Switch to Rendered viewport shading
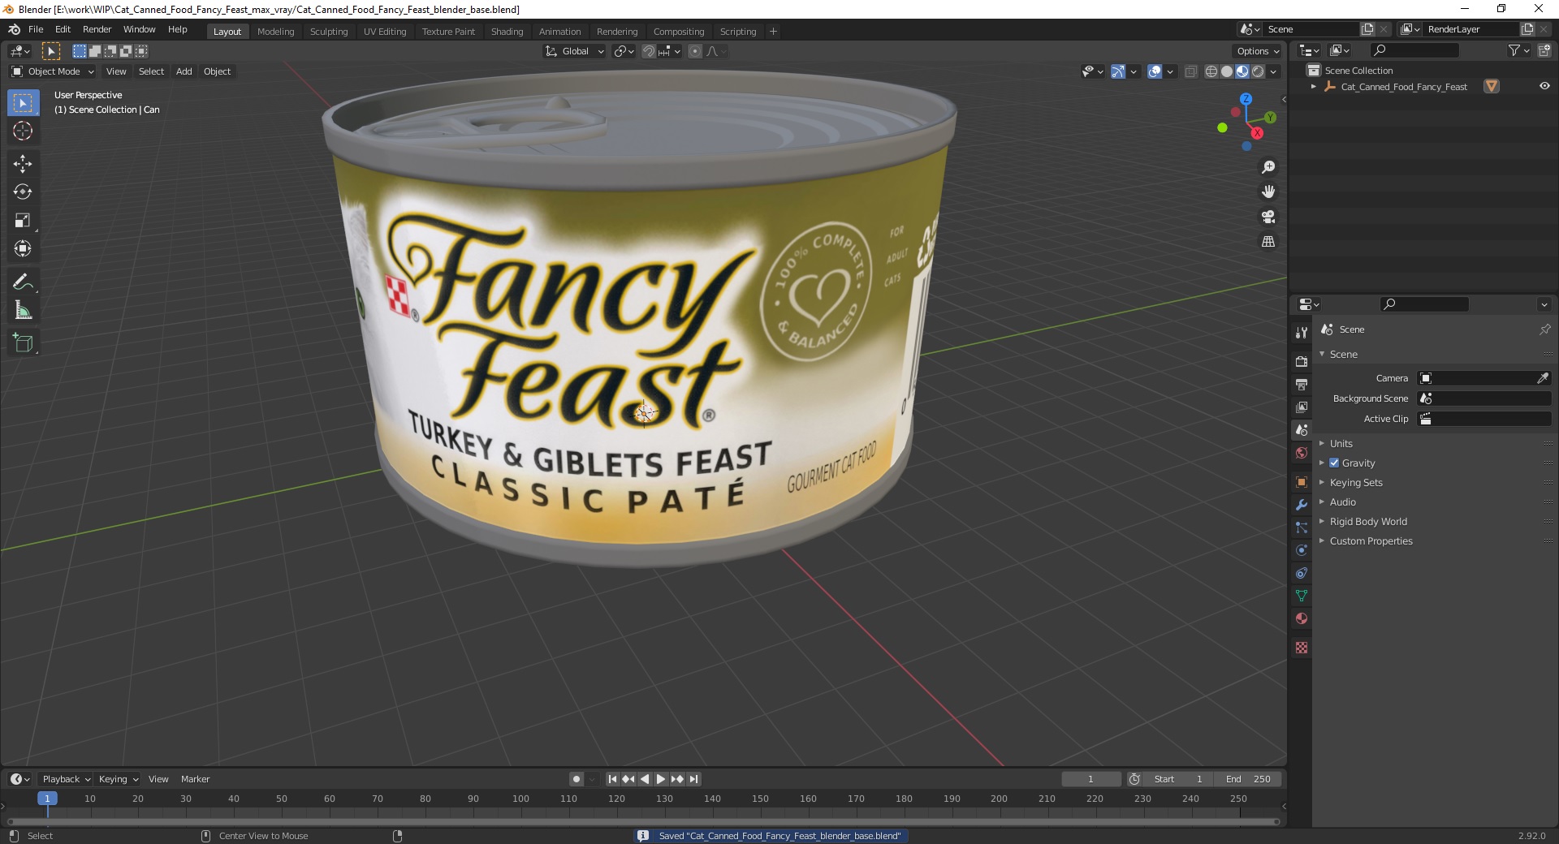This screenshot has height=844, width=1559. point(1258,71)
